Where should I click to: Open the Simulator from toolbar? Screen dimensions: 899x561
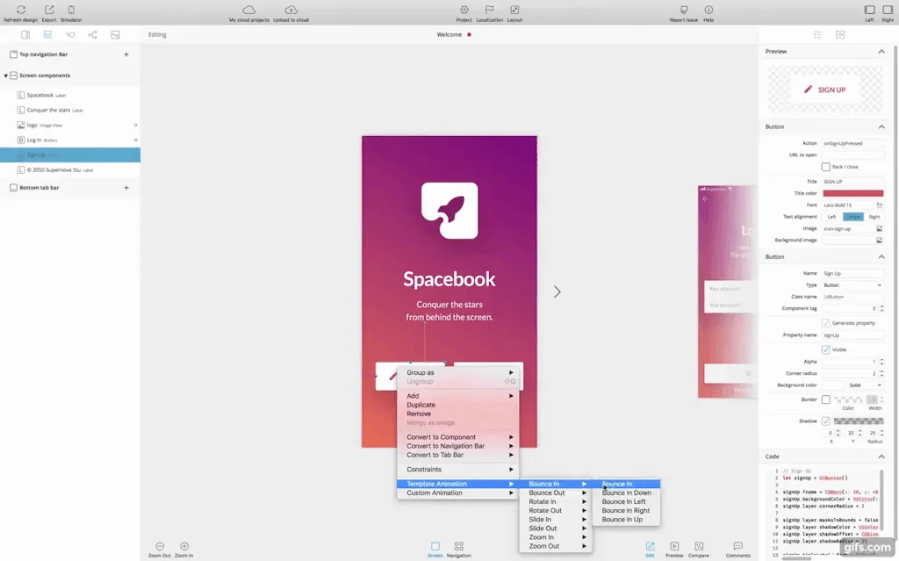pos(71,10)
